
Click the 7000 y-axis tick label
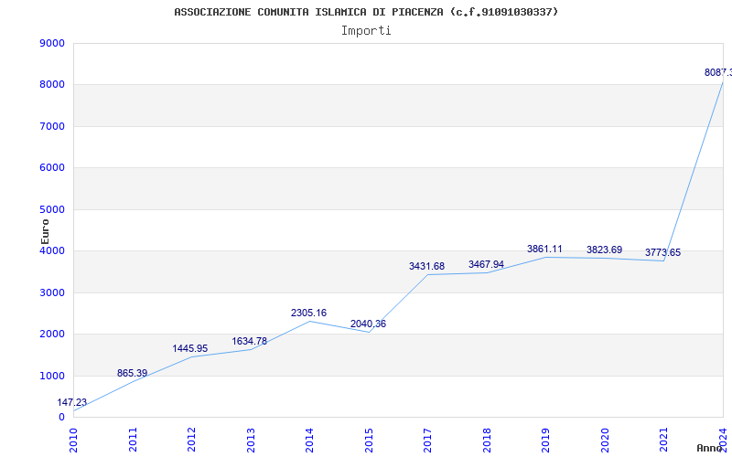(x=52, y=126)
